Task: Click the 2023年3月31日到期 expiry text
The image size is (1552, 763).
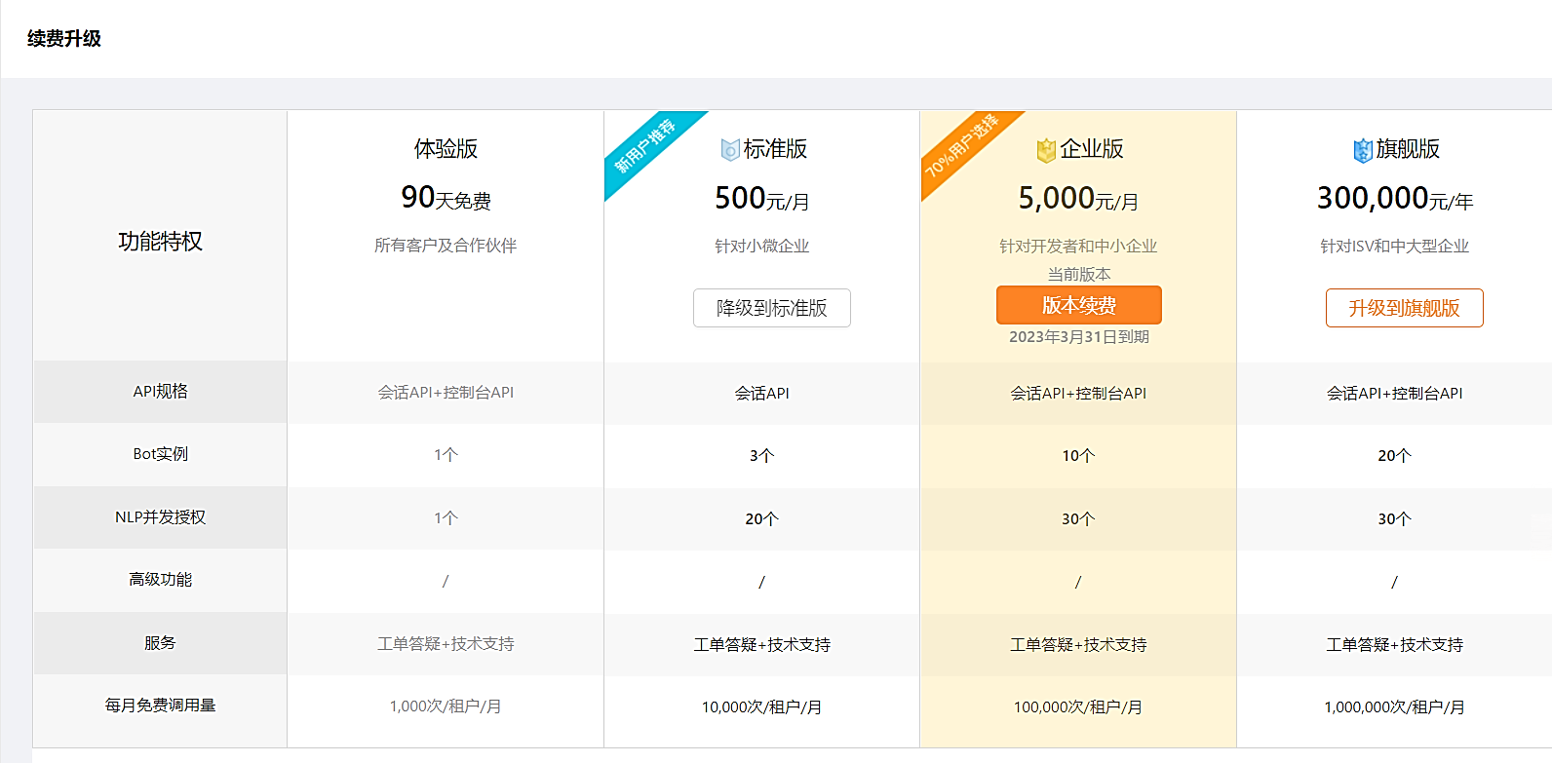Action: tap(1079, 337)
